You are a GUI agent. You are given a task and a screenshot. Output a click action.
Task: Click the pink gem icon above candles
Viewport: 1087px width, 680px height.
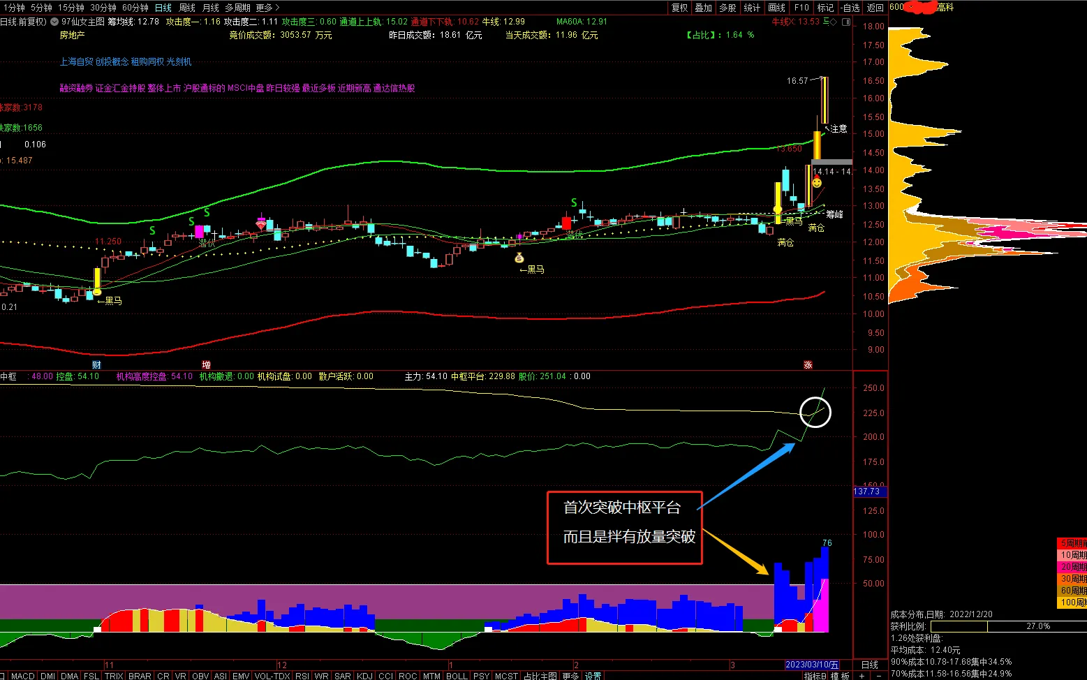pyautogui.click(x=261, y=224)
